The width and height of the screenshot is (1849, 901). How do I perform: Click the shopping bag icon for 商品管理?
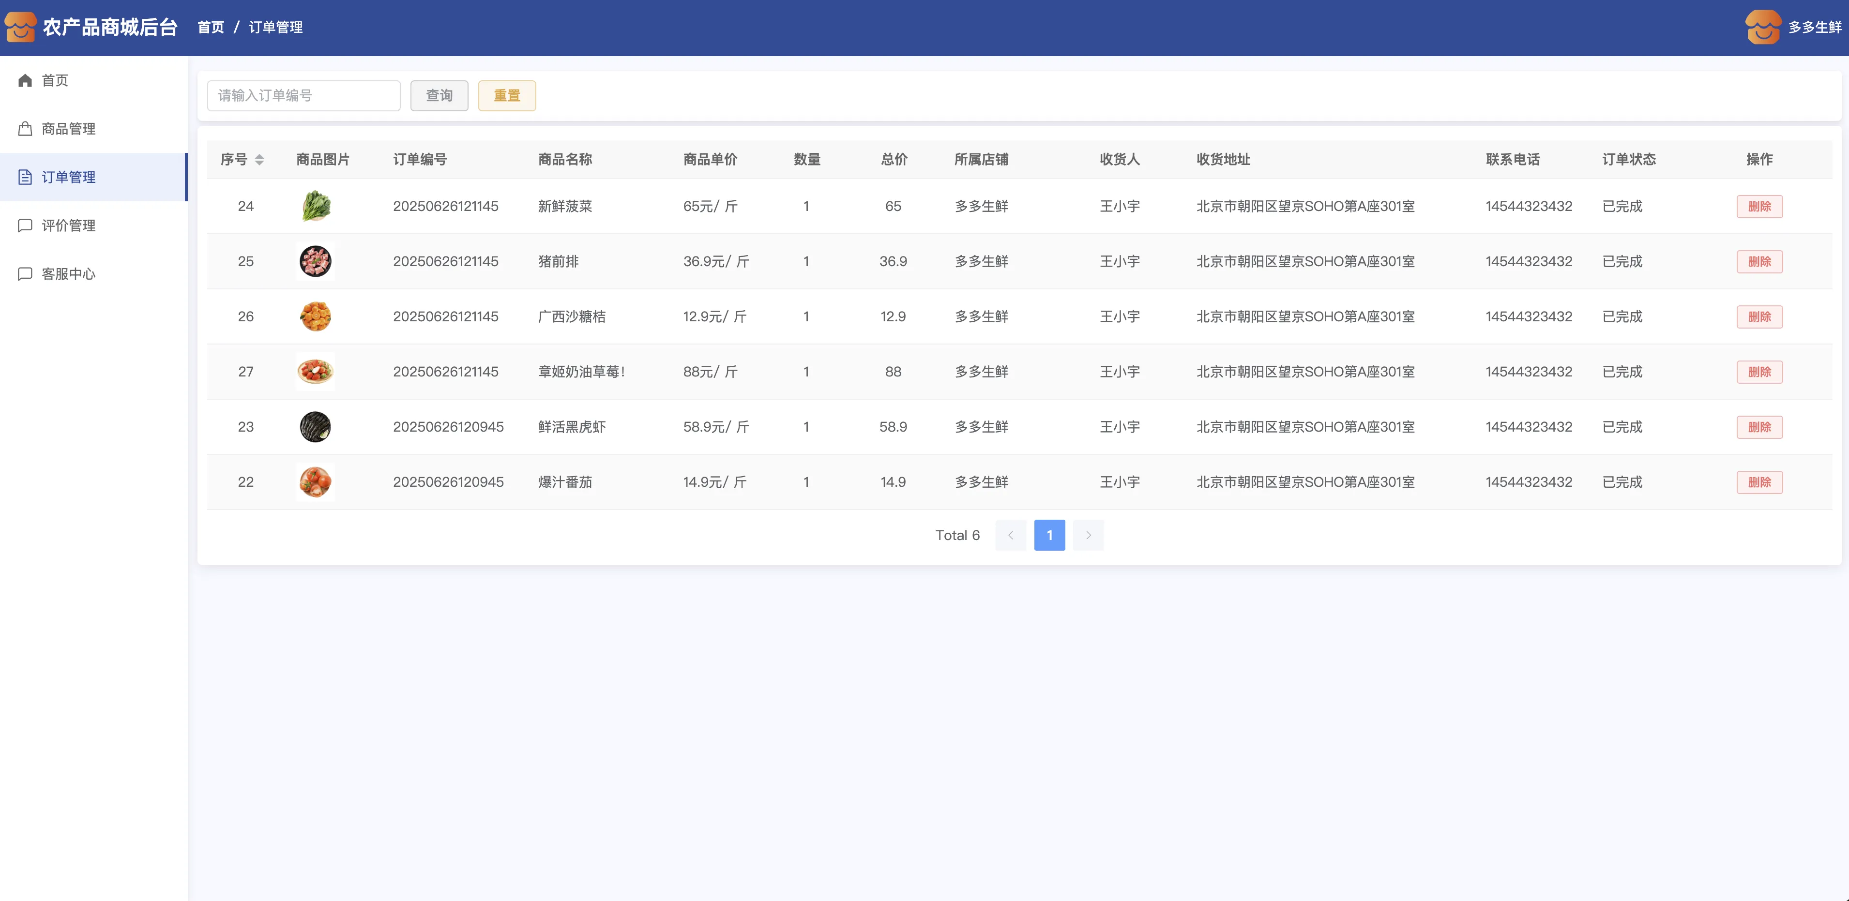pos(25,129)
